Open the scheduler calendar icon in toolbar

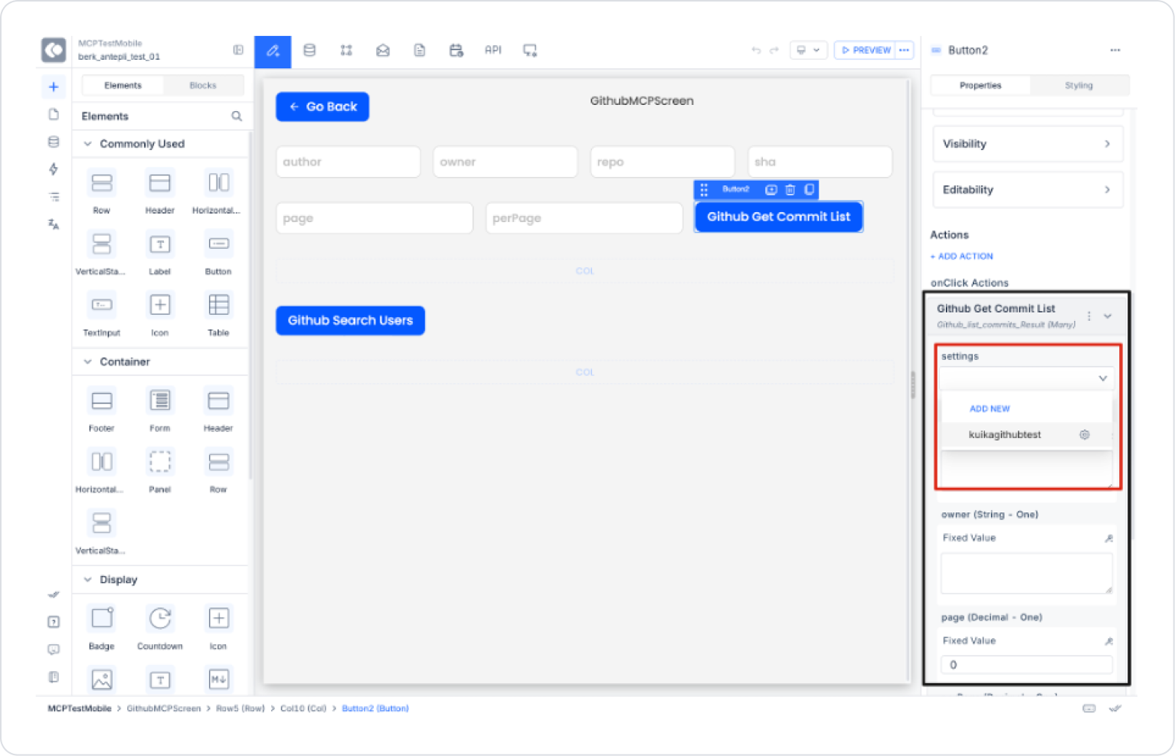(457, 51)
